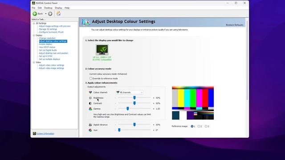
Task: Open Configure Surround, PhysX task
Action: (x=51, y=32)
